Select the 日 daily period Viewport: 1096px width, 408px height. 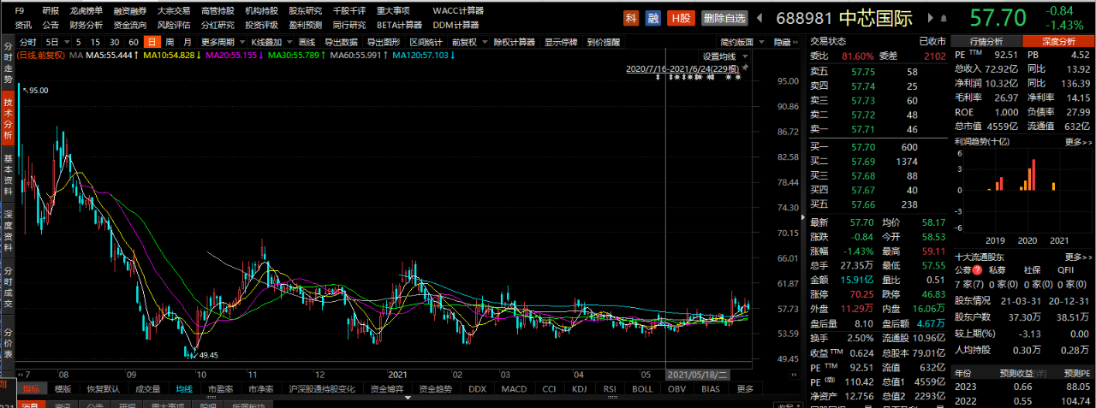point(152,41)
